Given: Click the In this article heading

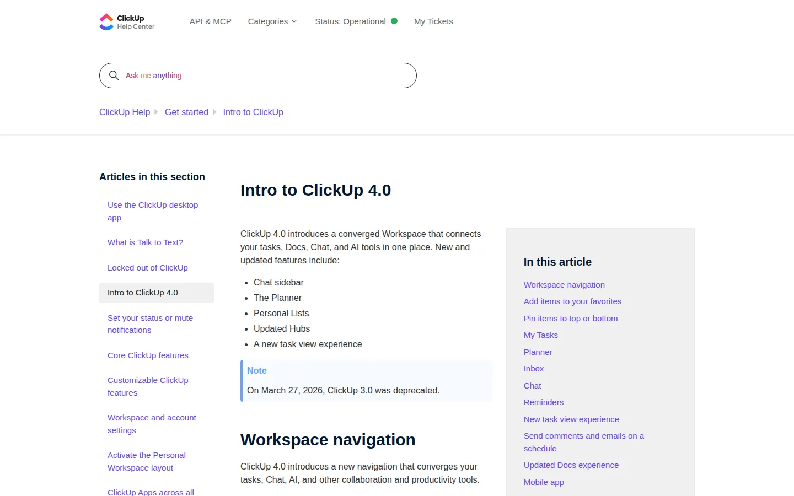Looking at the screenshot, I should coord(557,262).
